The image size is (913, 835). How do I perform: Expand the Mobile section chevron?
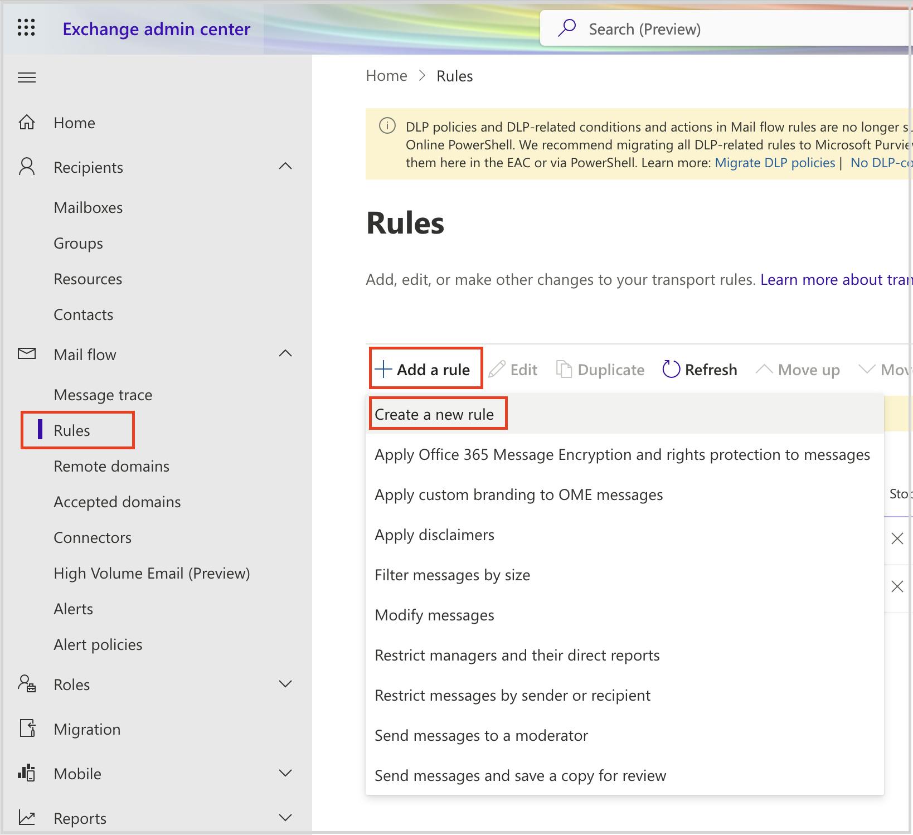(x=285, y=773)
